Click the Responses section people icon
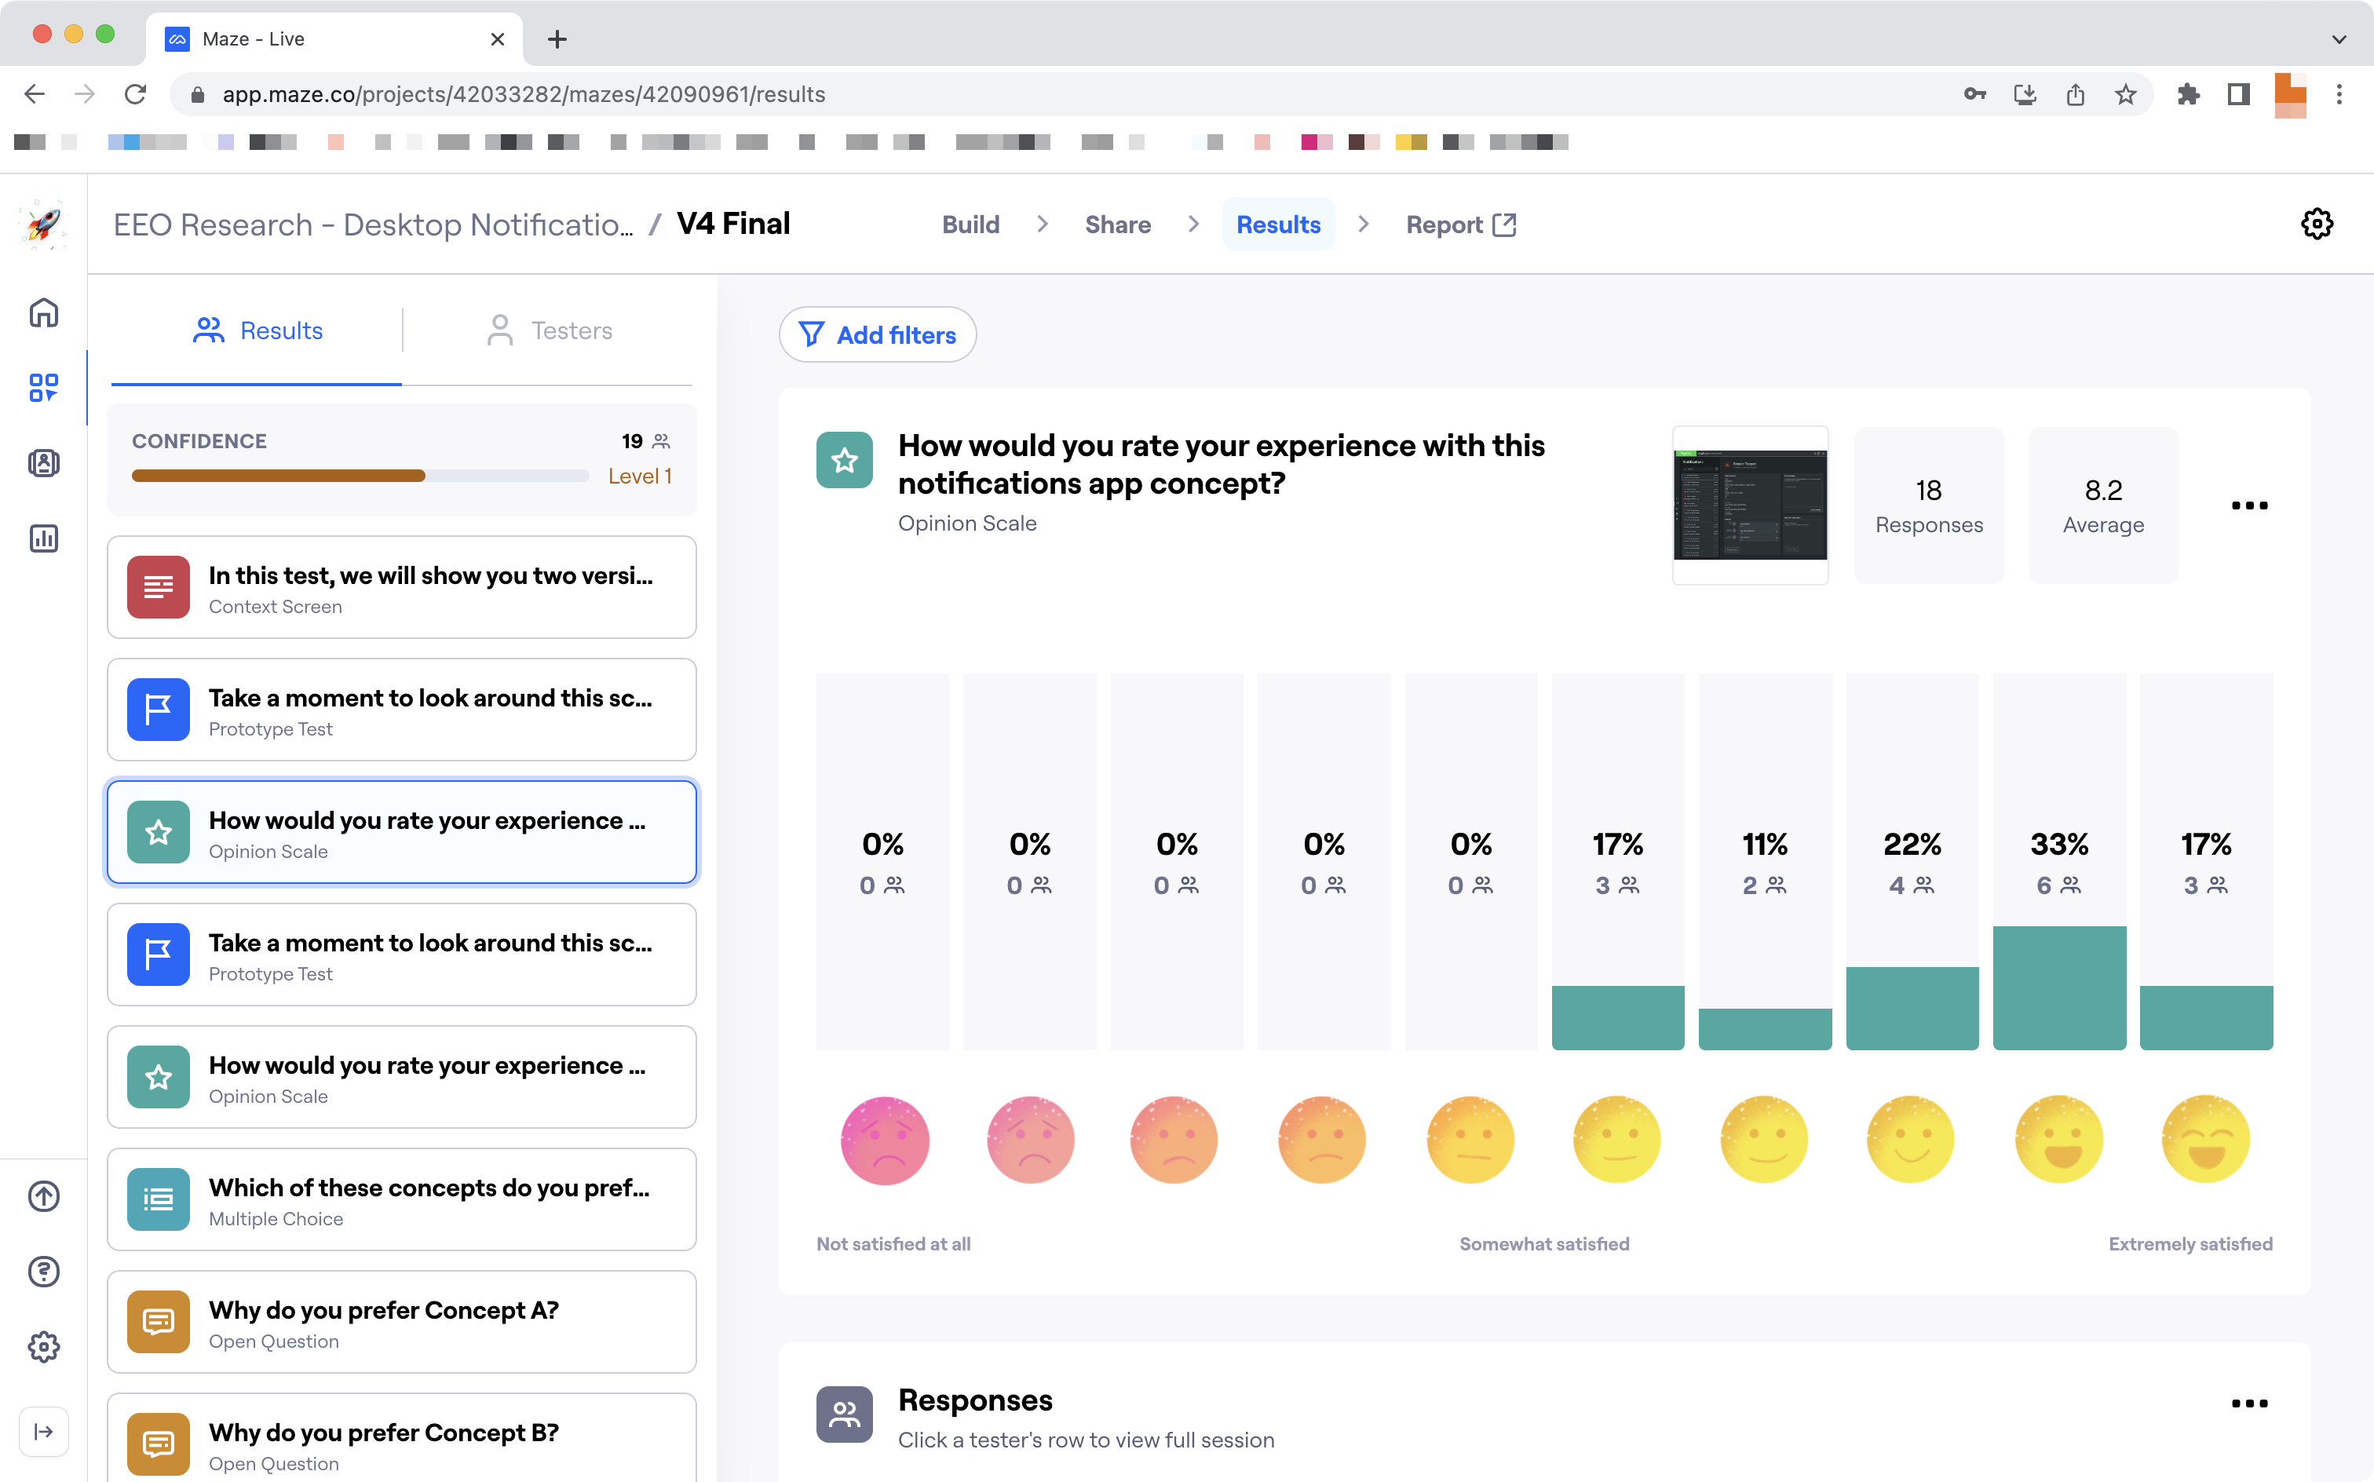Screen dimensions: 2374x1482 [844, 1414]
